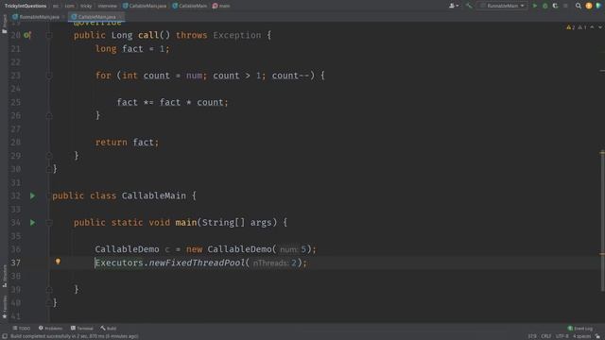Click the fold end marker at line 40

tap(49, 302)
